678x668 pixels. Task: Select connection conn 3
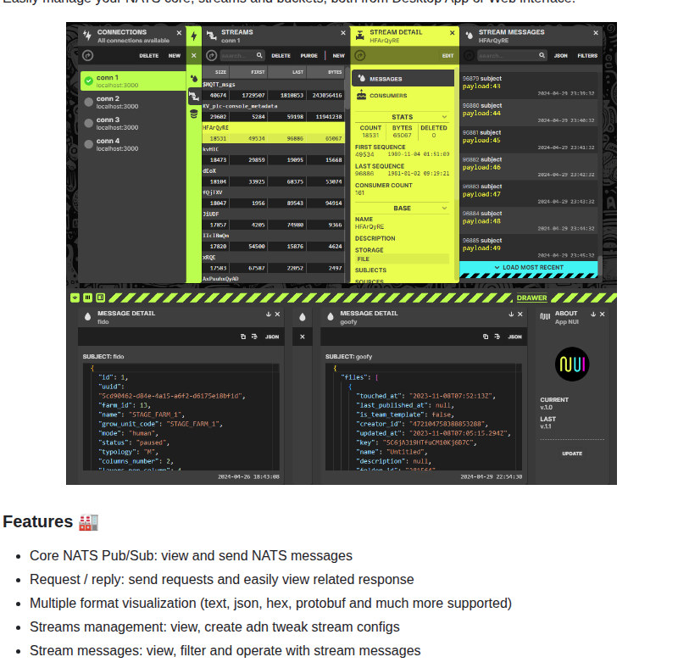click(133, 123)
